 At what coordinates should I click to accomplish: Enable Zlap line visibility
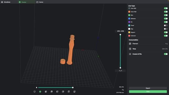click(x=166, y=29)
